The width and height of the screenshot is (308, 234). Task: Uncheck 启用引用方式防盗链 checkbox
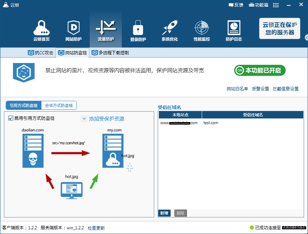coord(10,118)
